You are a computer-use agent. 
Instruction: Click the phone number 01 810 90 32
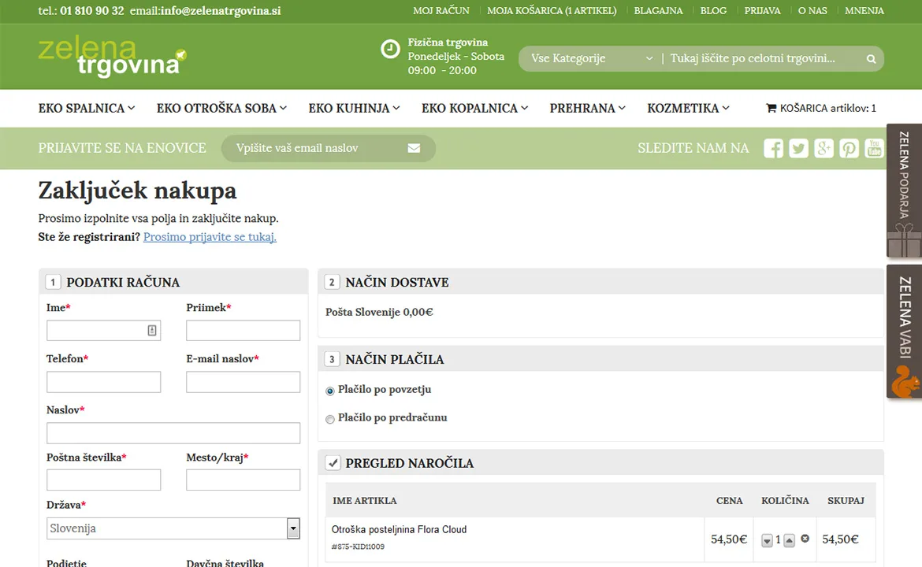[x=91, y=10]
